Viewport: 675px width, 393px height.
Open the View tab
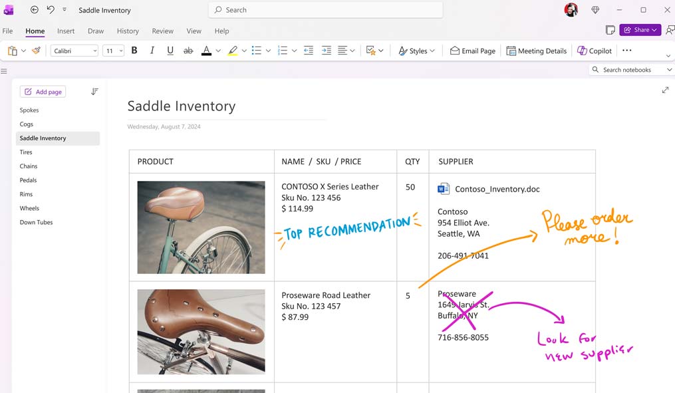(194, 31)
